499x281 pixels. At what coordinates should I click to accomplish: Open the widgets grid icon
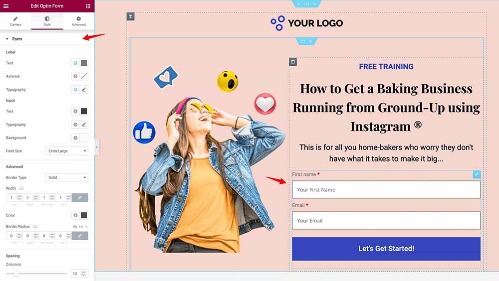(88, 5)
